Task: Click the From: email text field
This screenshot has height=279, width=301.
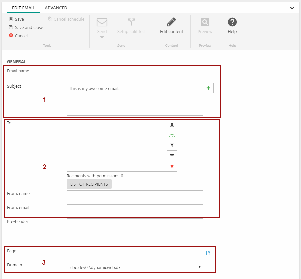Action: coord(135,210)
